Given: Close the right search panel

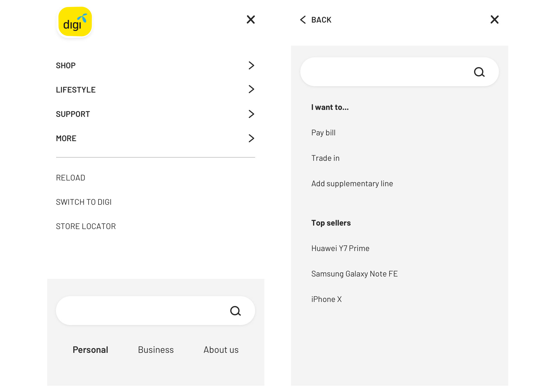Looking at the screenshot, I should click(494, 20).
